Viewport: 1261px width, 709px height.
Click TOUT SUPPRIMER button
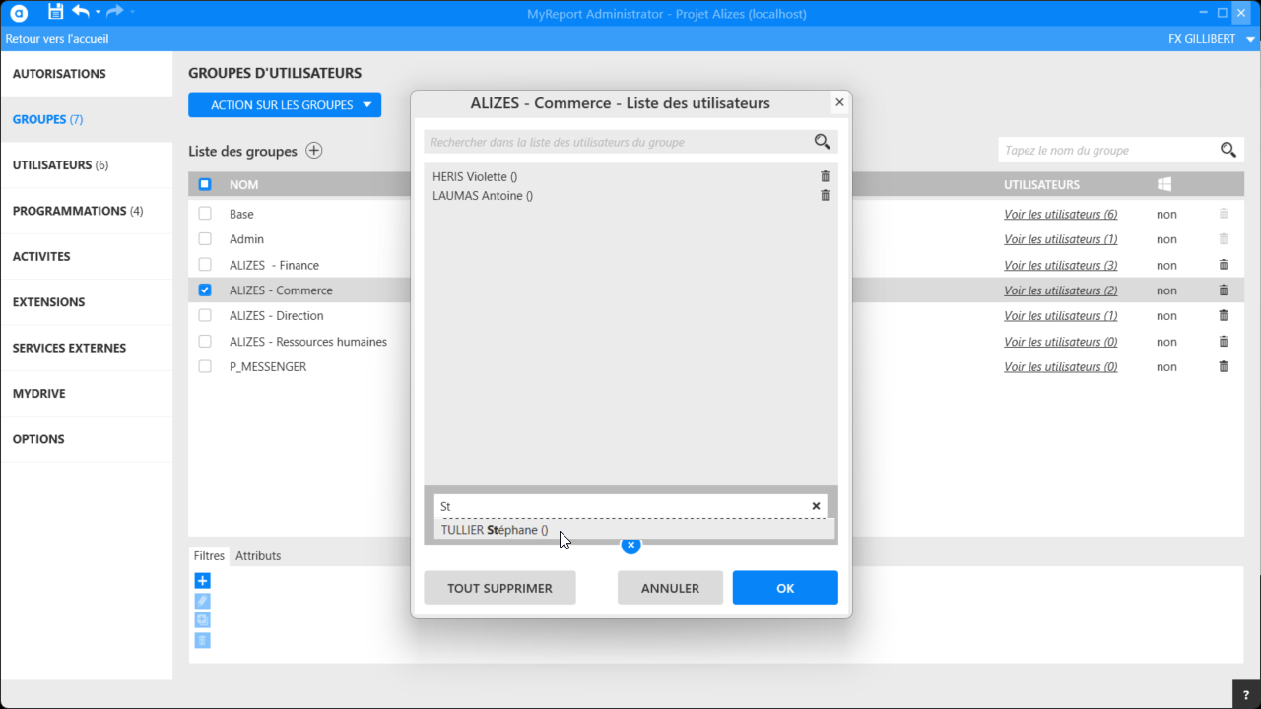[x=499, y=588]
